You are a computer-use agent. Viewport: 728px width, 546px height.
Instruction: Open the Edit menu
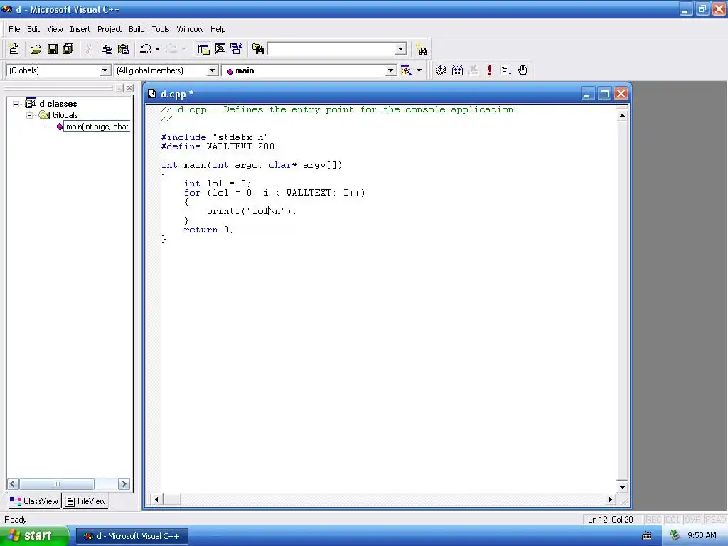click(x=33, y=29)
